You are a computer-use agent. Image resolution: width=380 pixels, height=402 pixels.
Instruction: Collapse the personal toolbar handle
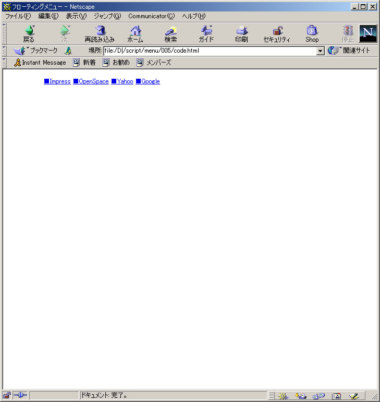(4, 63)
